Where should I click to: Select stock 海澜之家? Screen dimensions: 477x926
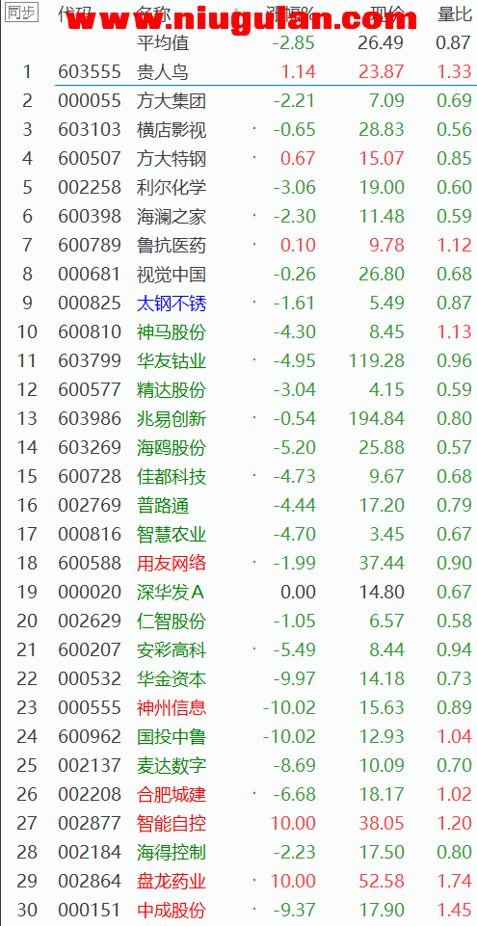coord(172,216)
